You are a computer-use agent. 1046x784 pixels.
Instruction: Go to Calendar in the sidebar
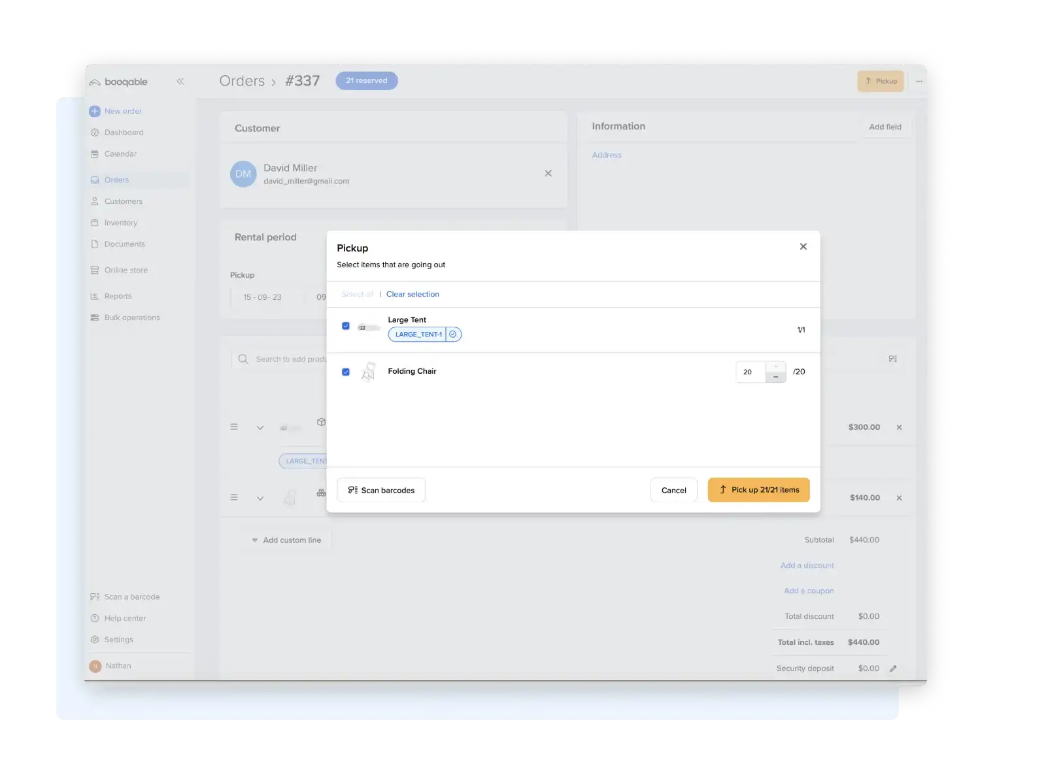click(x=120, y=154)
